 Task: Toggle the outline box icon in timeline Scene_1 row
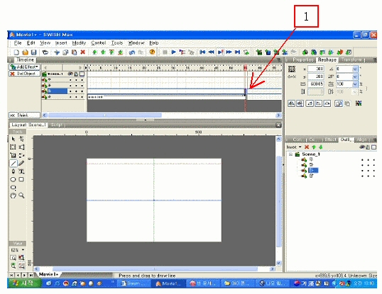82,74
